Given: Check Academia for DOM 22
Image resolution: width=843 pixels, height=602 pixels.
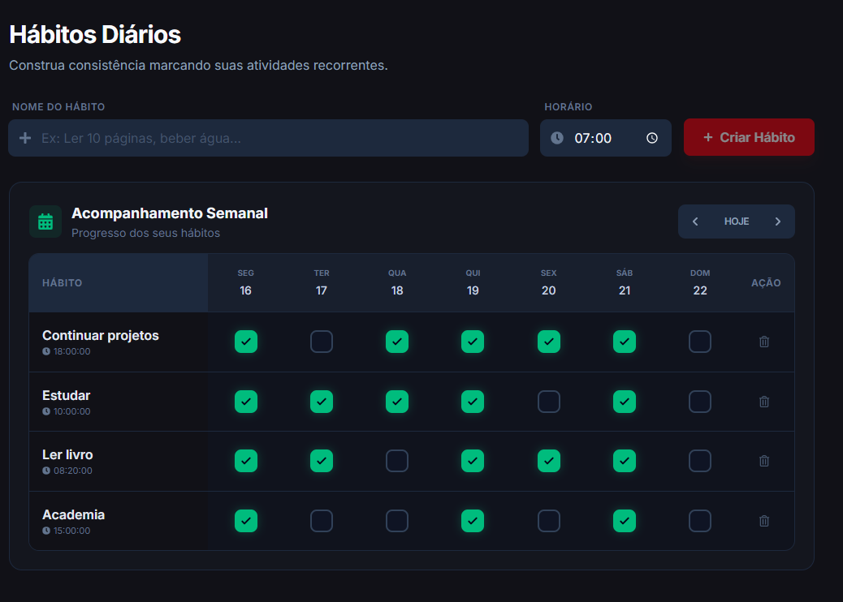Looking at the screenshot, I should coord(700,521).
